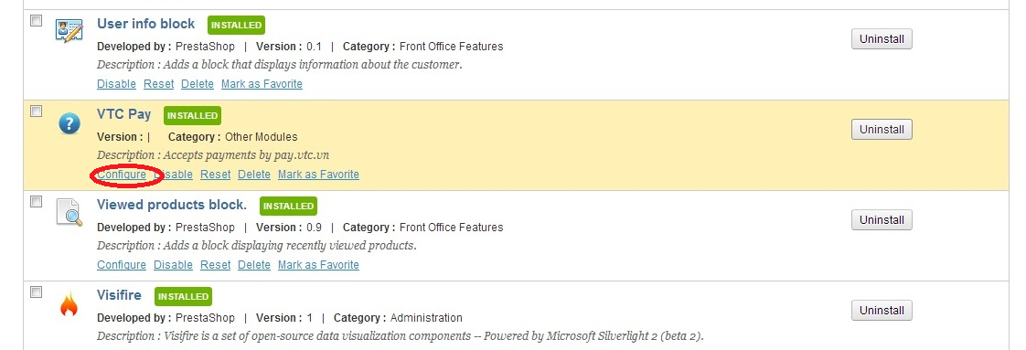This screenshot has width=1026, height=350.
Task: Select the Viewed products block checkbox
Action: tap(37, 201)
